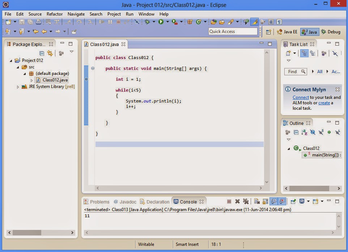Open the Search flashlight tool
The width and height of the screenshot is (348, 252).
230,21
